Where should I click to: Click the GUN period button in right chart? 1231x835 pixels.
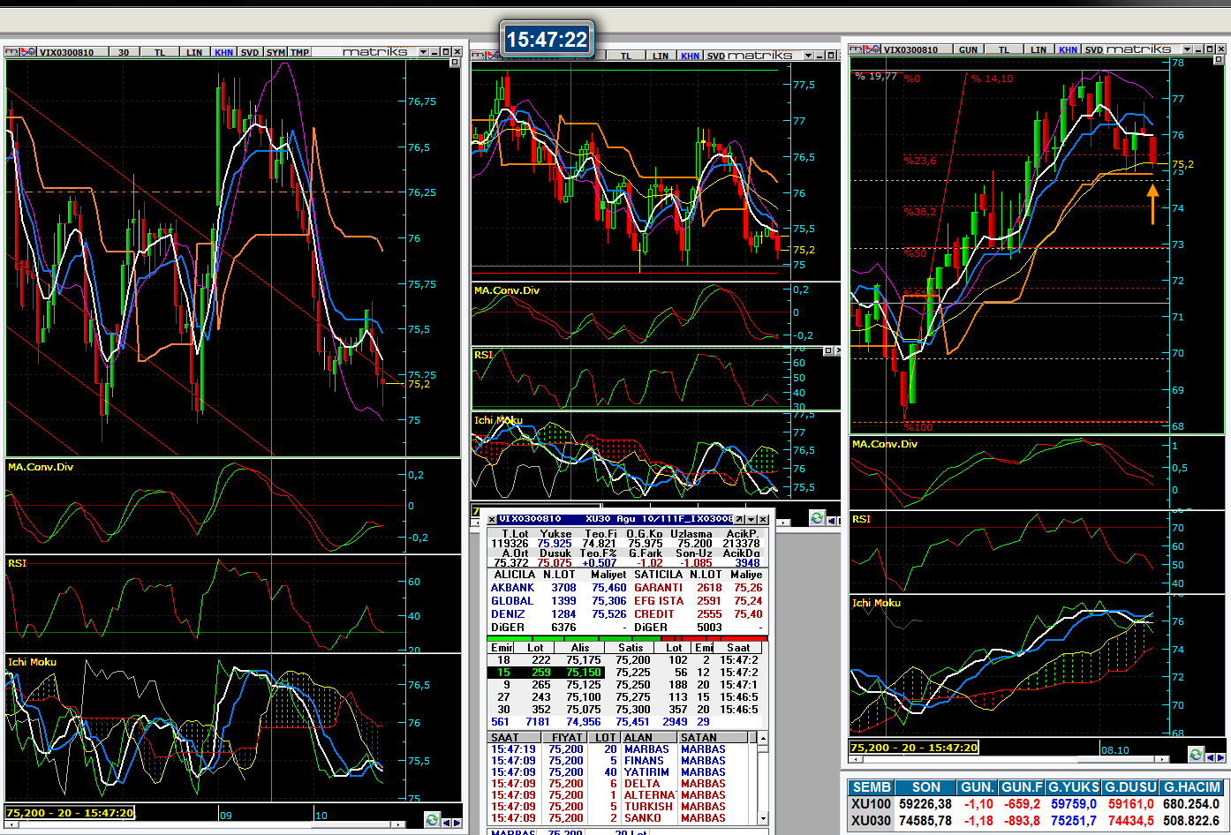coord(968,50)
